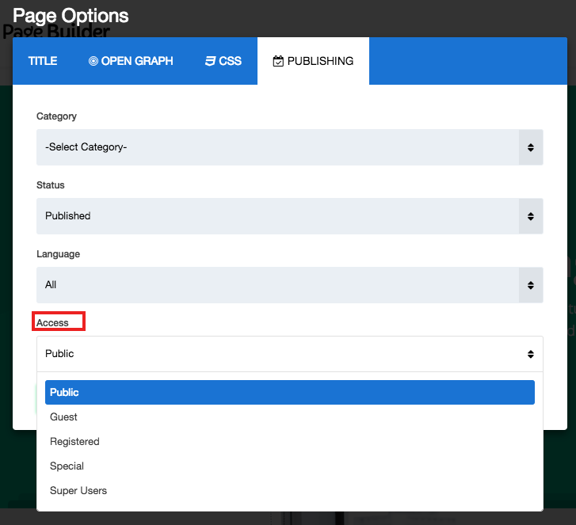This screenshot has height=525, width=576.
Task: Click the Category dropdown arrows
Action: pos(531,147)
